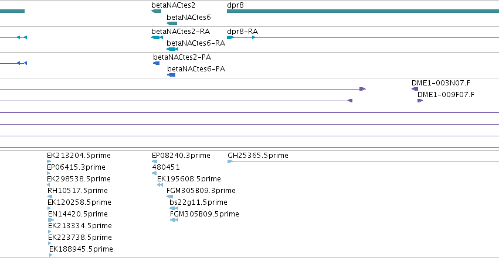Open the dpr8-RA transcript
This screenshot has width=499, height=258.
[363, 37]
